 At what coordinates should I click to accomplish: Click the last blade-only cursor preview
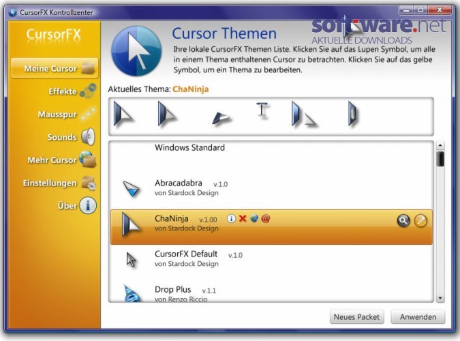pyautogui.click(x=353, y=113)
